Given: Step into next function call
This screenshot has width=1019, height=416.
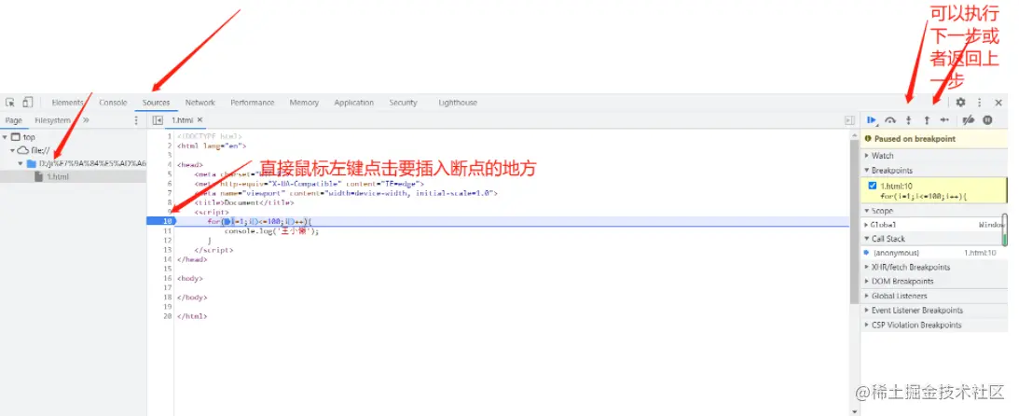Looking at the screenshot, I should pos(909,119).
